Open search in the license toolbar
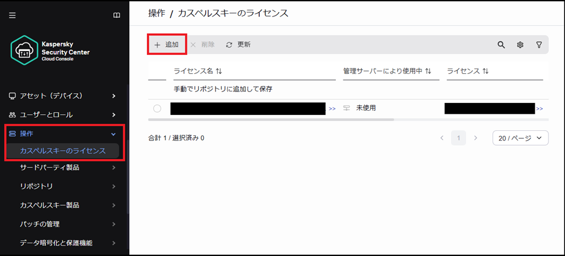 pos(501,45)
